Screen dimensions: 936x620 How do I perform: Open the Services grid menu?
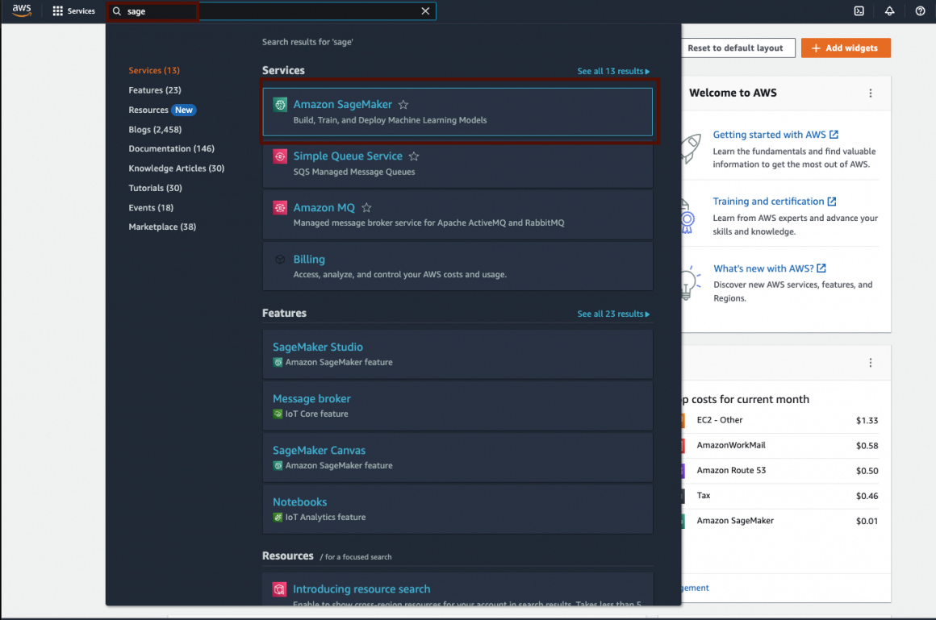[73, 11]
